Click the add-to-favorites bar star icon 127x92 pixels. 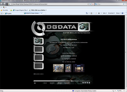[11, 10]
